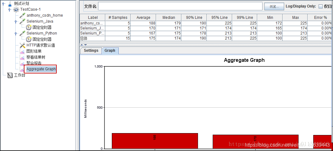Click the 99% Line column header
The height and width of the screenshot is (151, 333).
(245, 18)
